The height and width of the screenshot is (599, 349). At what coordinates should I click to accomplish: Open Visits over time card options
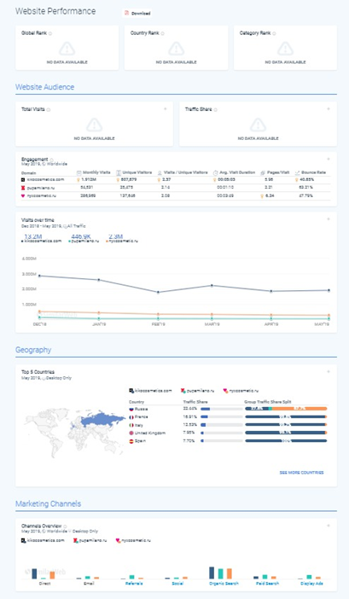[x=329, y=219]
